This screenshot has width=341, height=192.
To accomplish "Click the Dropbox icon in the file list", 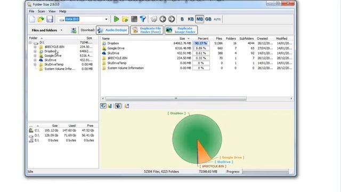I will coord(104,43).
